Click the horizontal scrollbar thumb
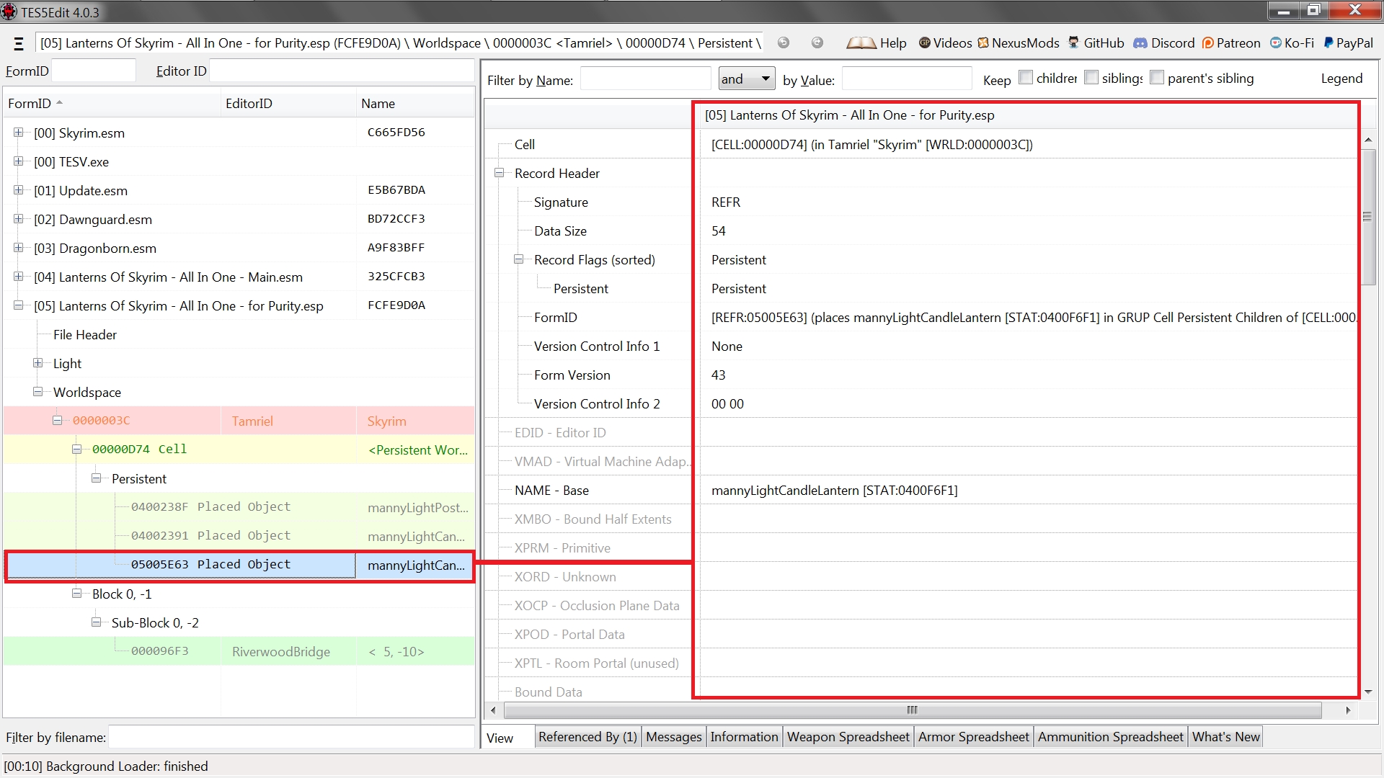 912,710
